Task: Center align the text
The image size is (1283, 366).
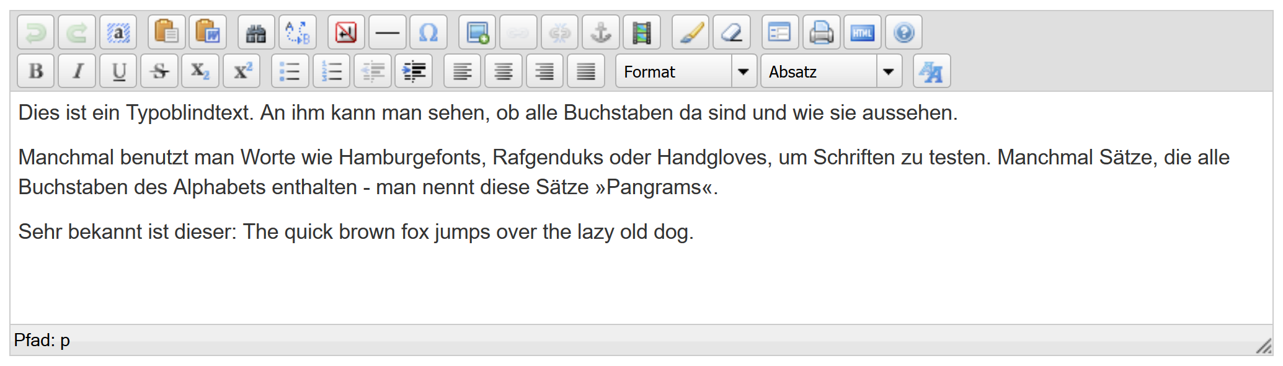Action: (x=504, y=71)
